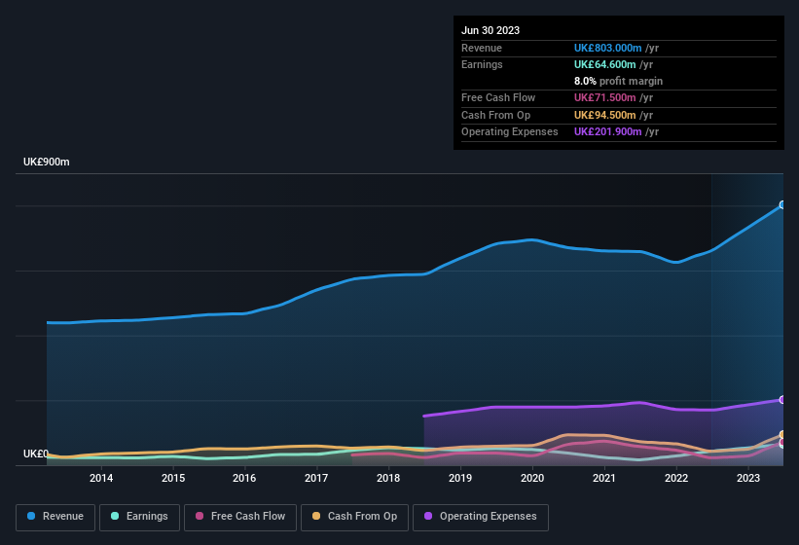Click the orange Cash From Op end-point marker
799x545 pixels.
coord(781,435)
